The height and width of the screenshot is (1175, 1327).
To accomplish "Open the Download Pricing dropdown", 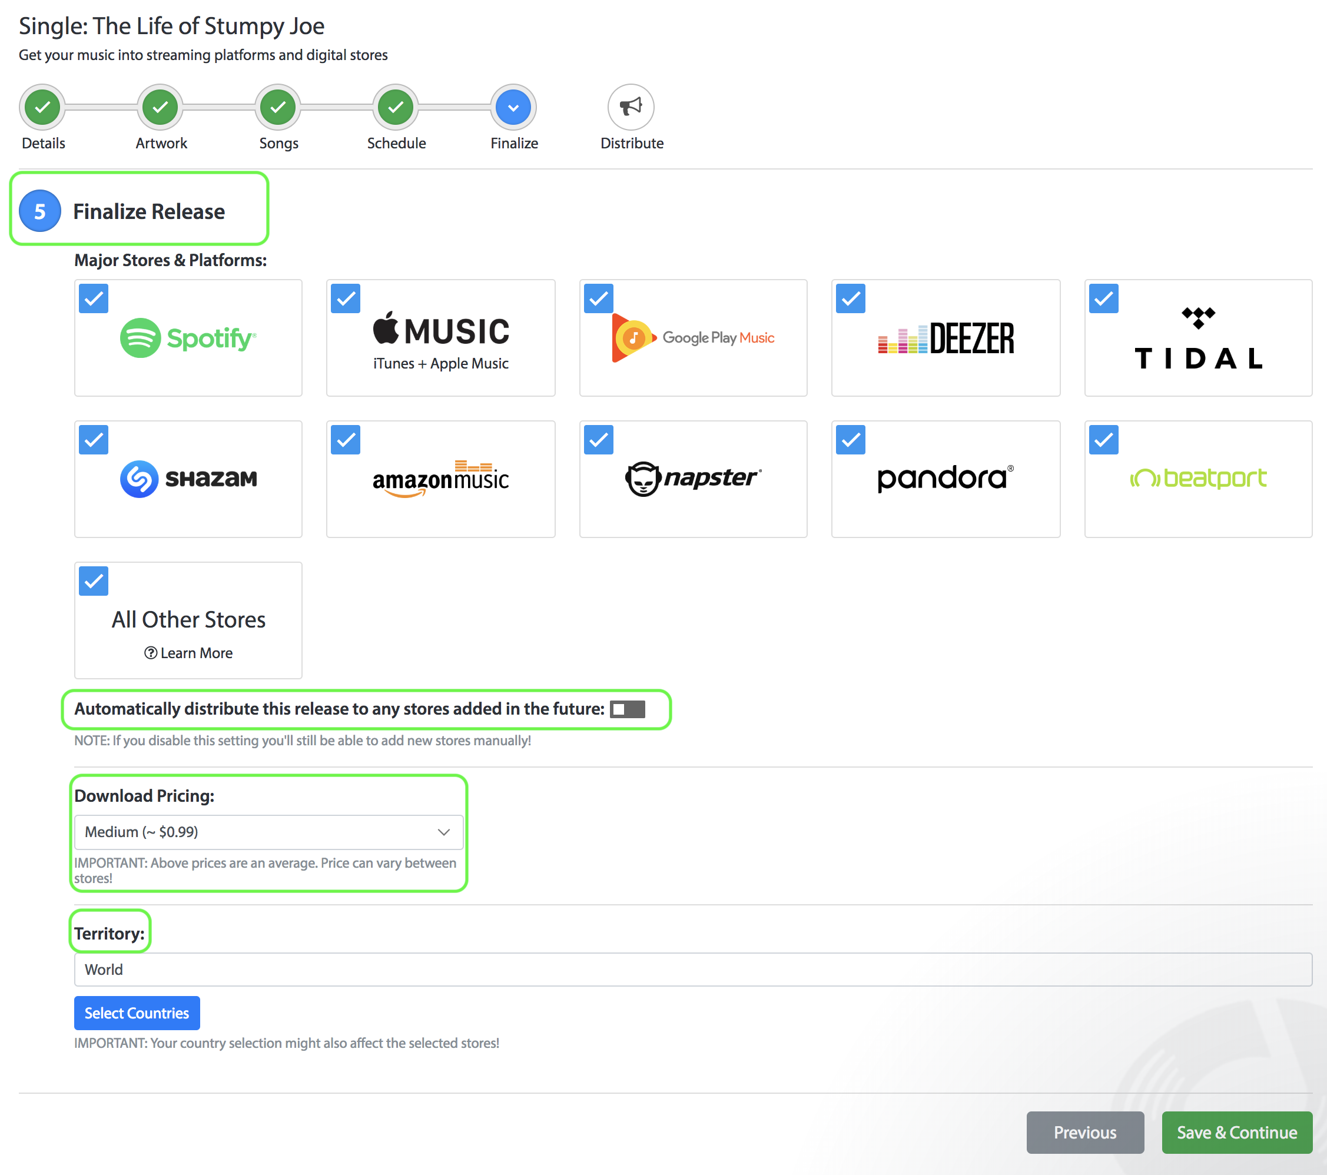I will point(269,832).
